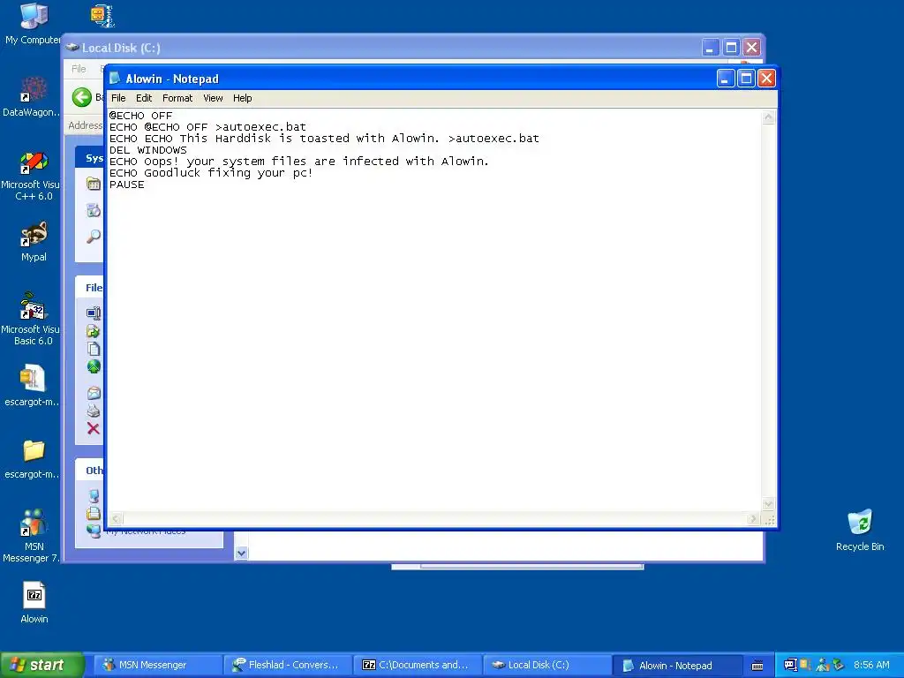Switch to C:\Documents and 7-Zip taskbar button

point(418,665)
